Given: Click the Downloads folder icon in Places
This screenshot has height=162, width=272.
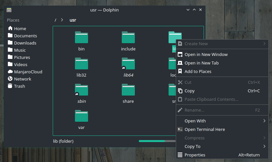Looking at the screenshot, I should click(x=10, y=43).
